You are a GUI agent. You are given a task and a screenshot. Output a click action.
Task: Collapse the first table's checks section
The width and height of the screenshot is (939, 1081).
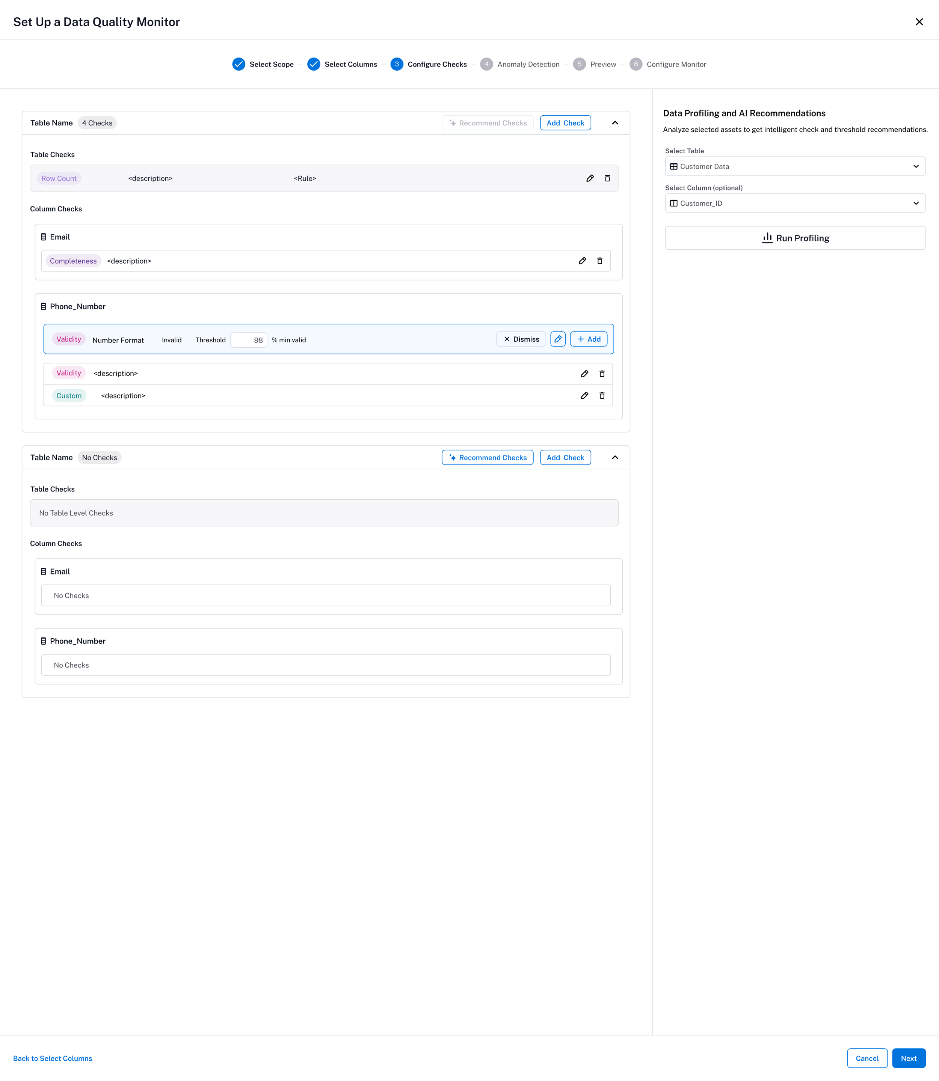[x=614, y=122]
